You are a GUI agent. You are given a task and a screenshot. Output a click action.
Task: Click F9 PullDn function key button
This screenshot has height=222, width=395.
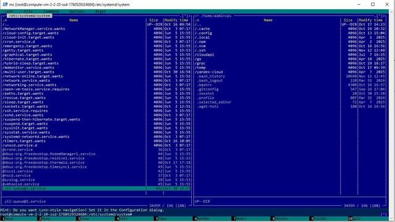(320, 219)
